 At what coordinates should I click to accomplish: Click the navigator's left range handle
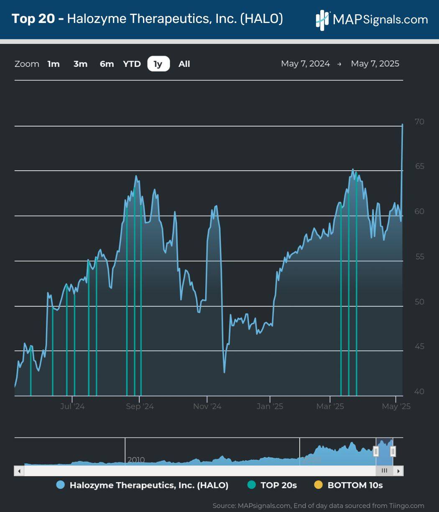click(x=376, y=451)
